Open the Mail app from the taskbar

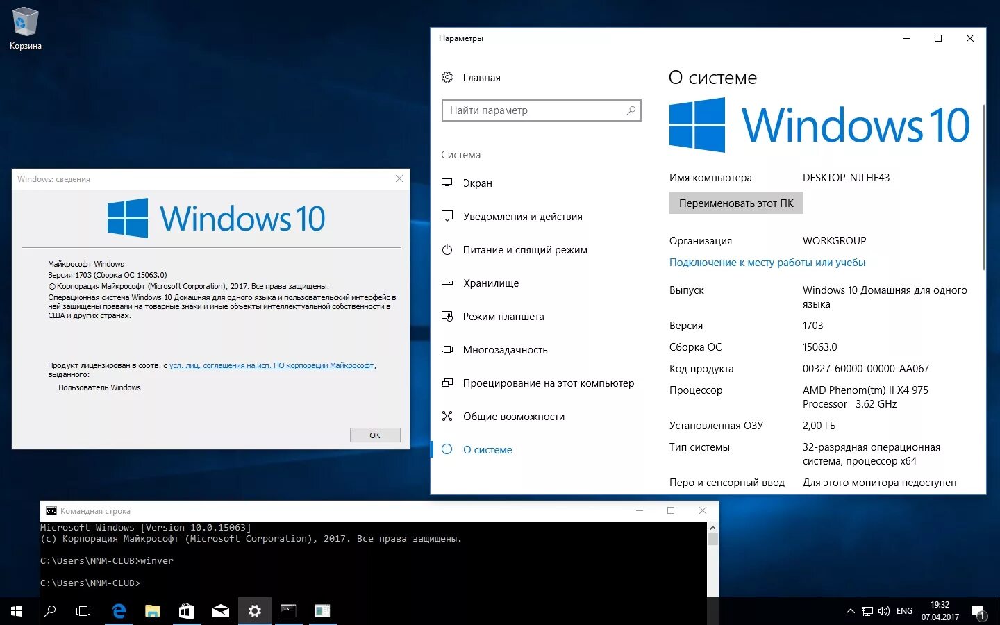pyautogui.click(x=220, y=611)
